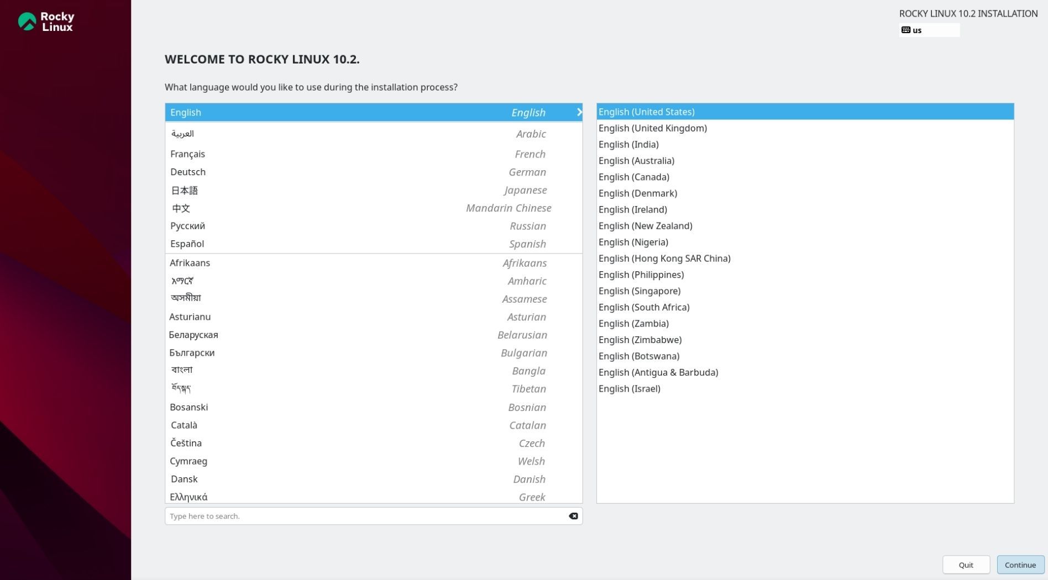
Task: Pick Cymraeg (Welsh) language
Action: pos(374,461)
